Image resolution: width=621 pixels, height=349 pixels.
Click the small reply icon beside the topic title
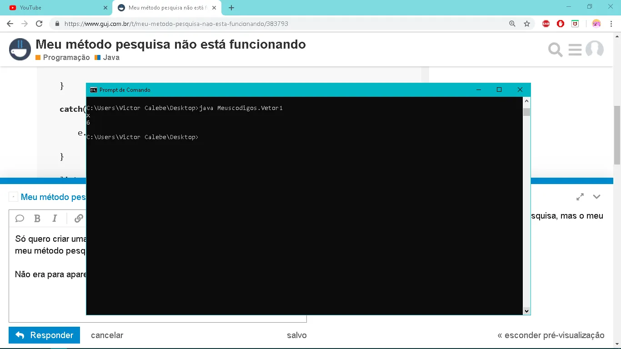click(x=13, y=197)
